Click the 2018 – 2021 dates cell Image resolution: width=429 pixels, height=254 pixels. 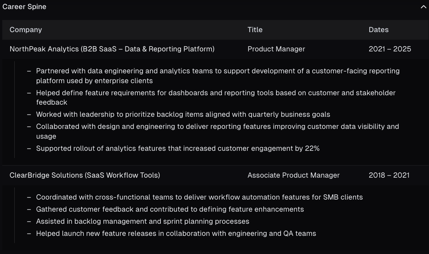[x=389, y=175]
